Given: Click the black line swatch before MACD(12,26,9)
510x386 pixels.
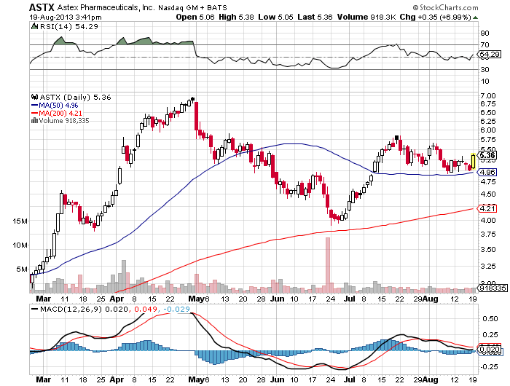Looking at the screenshot, I should pyautogui.click(x=34, y=309).
